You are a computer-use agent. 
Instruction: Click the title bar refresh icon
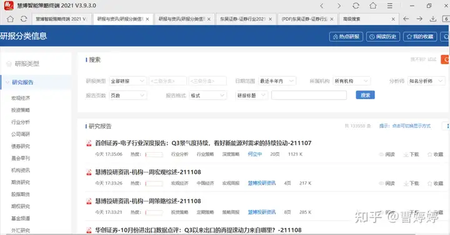(356, 6)
